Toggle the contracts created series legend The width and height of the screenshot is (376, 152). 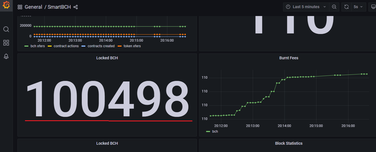pyautogui.click(x=98, y=46)
